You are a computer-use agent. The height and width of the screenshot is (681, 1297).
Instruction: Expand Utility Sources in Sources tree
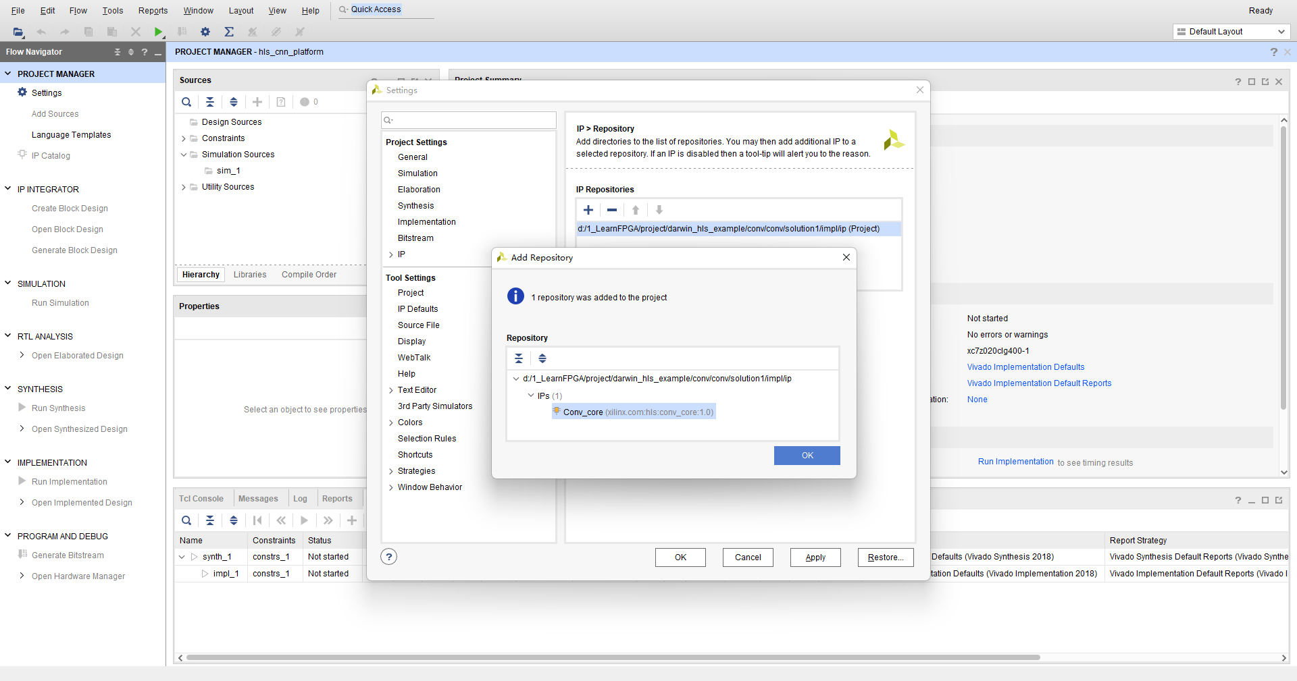click(x=184, y=187)
